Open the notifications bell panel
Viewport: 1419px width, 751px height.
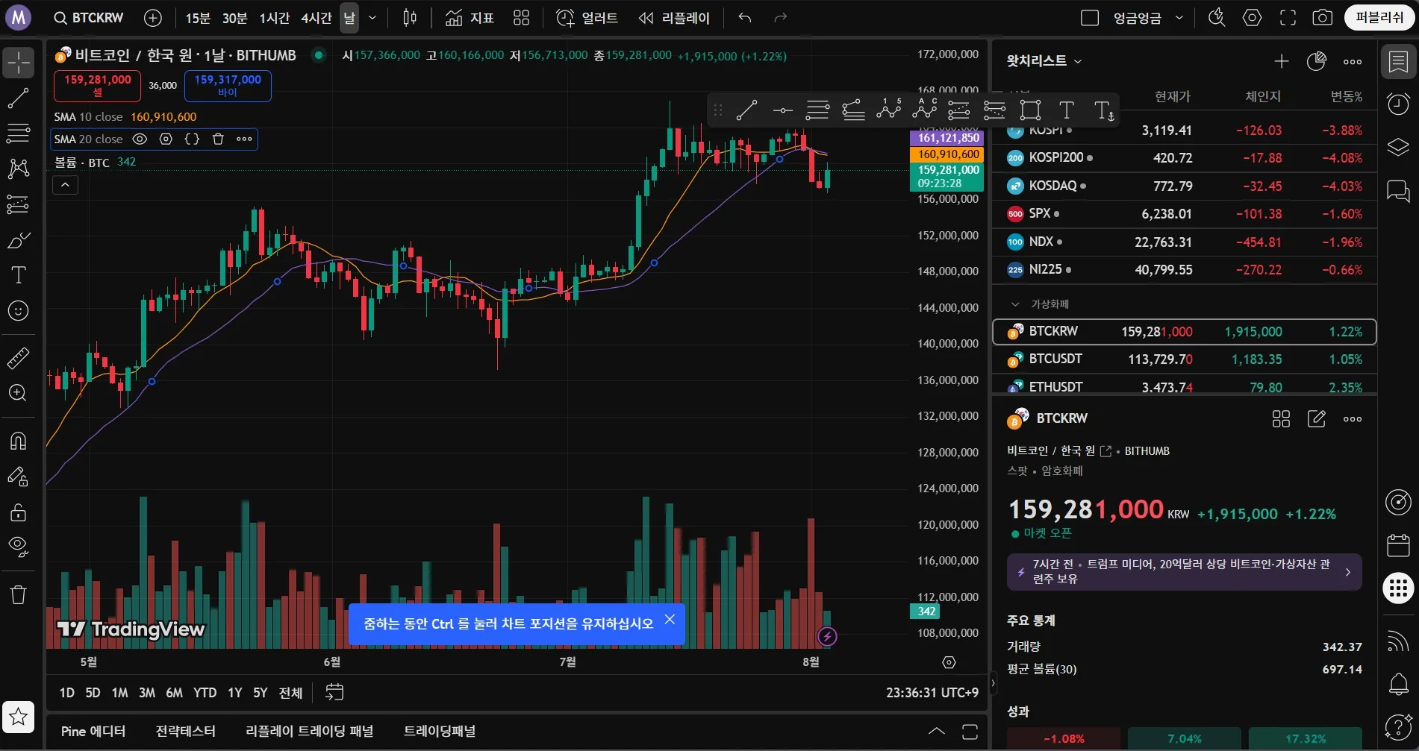click(x=1399, y=683)
